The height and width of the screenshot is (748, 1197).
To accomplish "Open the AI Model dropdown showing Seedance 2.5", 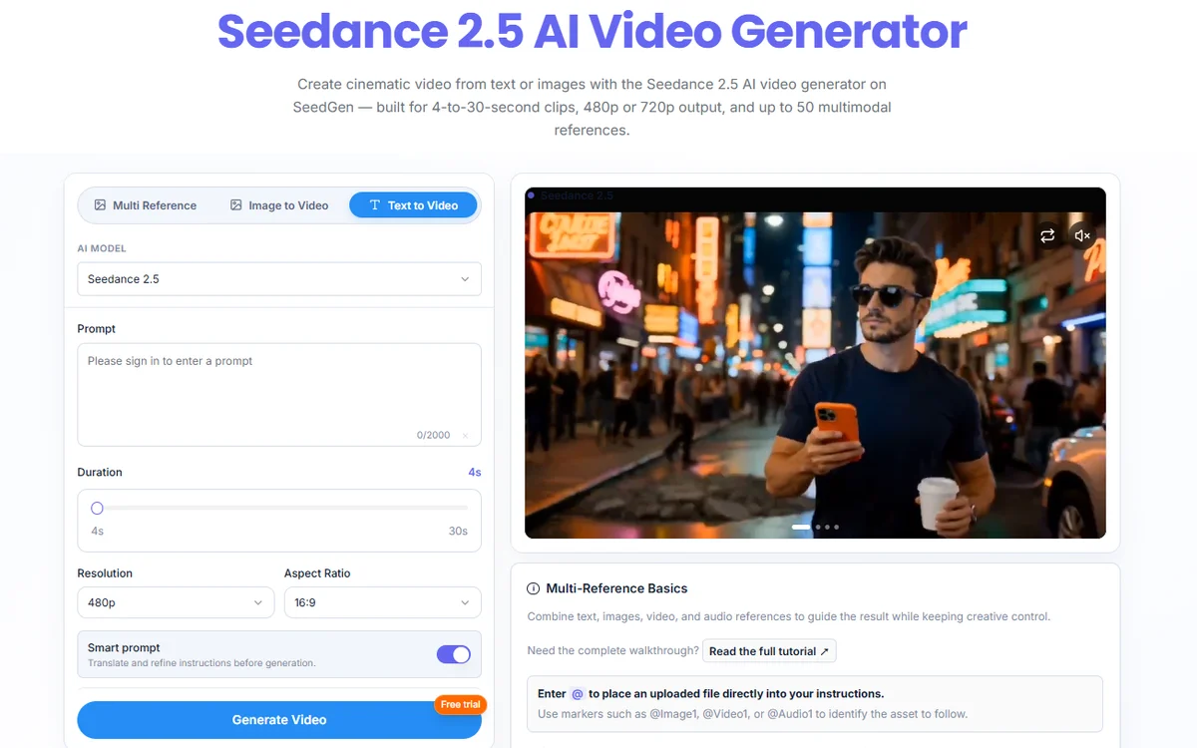I will tap(279, 279).
